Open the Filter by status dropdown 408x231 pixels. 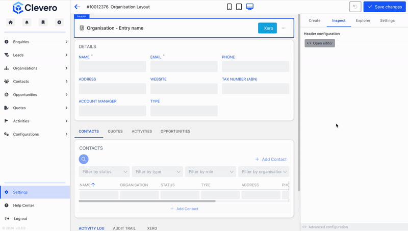tap(105, 172)
